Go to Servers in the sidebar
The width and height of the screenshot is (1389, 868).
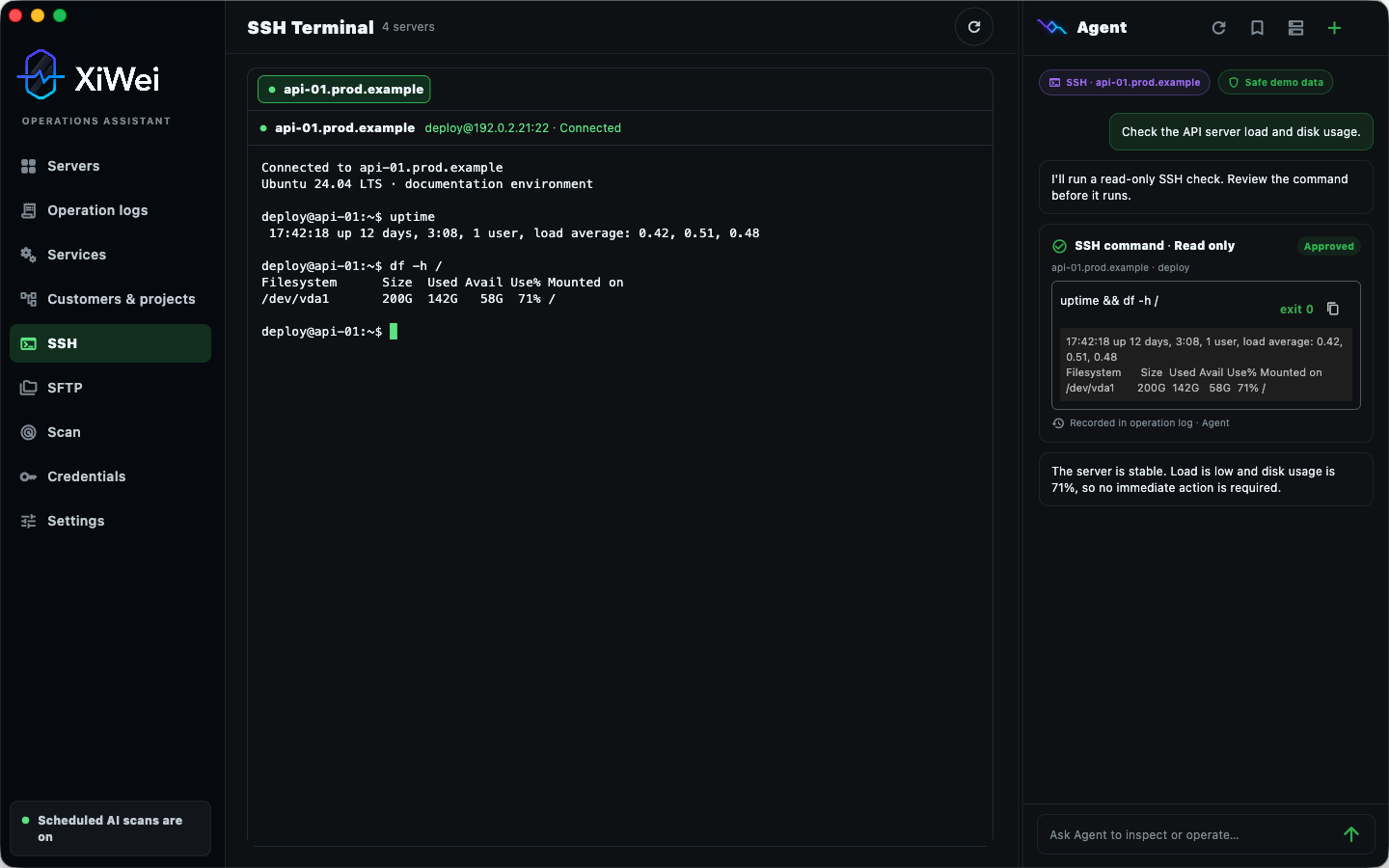click(x=110, y=166)
